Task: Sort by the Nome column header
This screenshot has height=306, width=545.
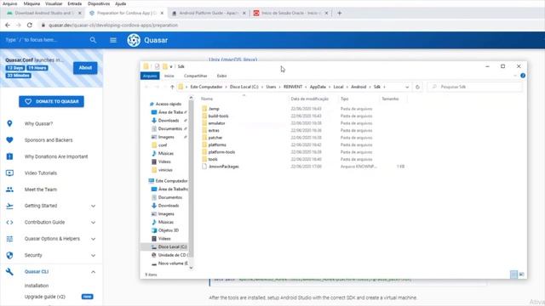Action: pos(207,99)
